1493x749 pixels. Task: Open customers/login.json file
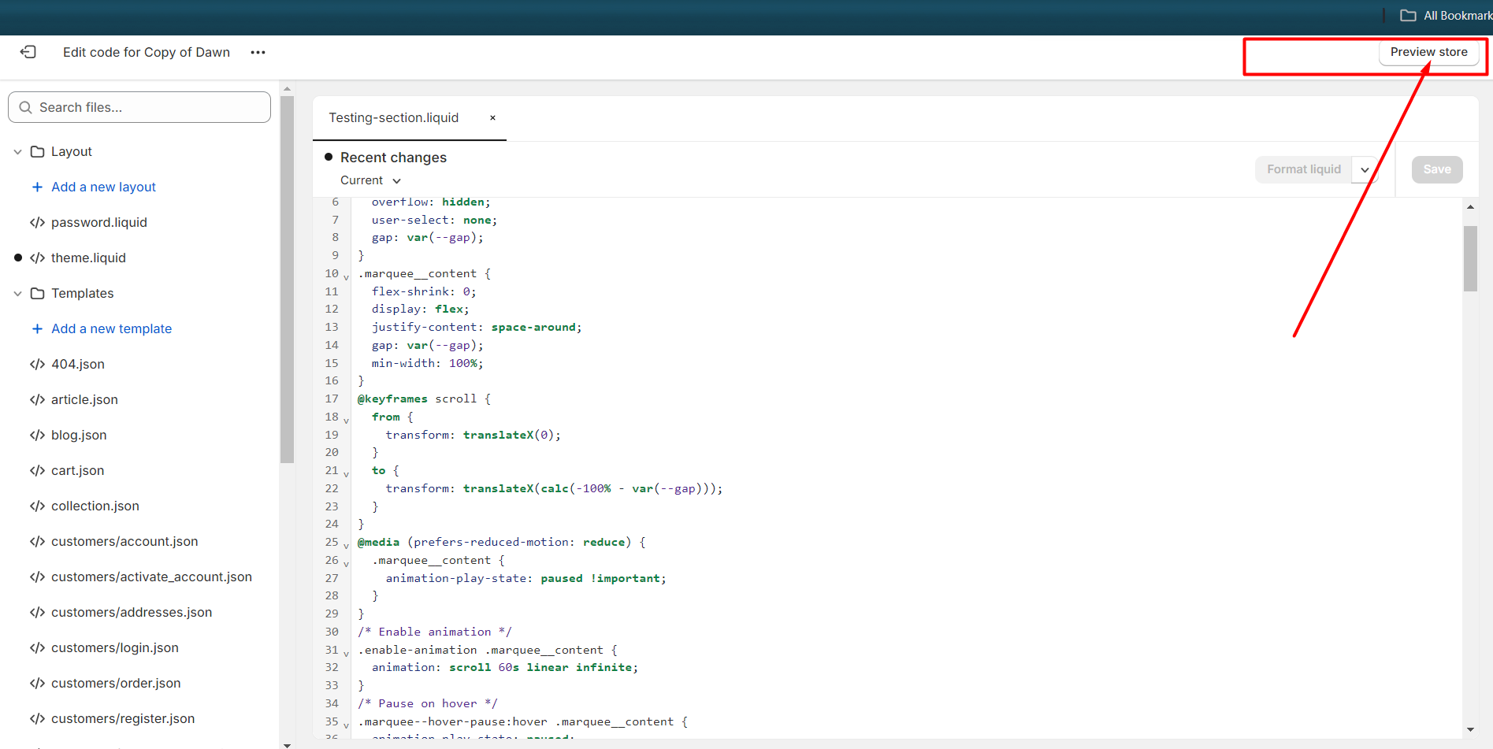tap(115, 647)
